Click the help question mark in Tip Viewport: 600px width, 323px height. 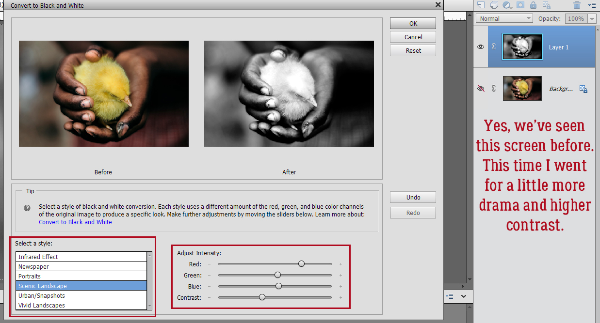[x=27, y=208]
